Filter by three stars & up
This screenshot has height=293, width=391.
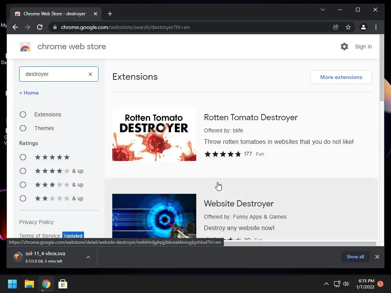pos(23,185)
